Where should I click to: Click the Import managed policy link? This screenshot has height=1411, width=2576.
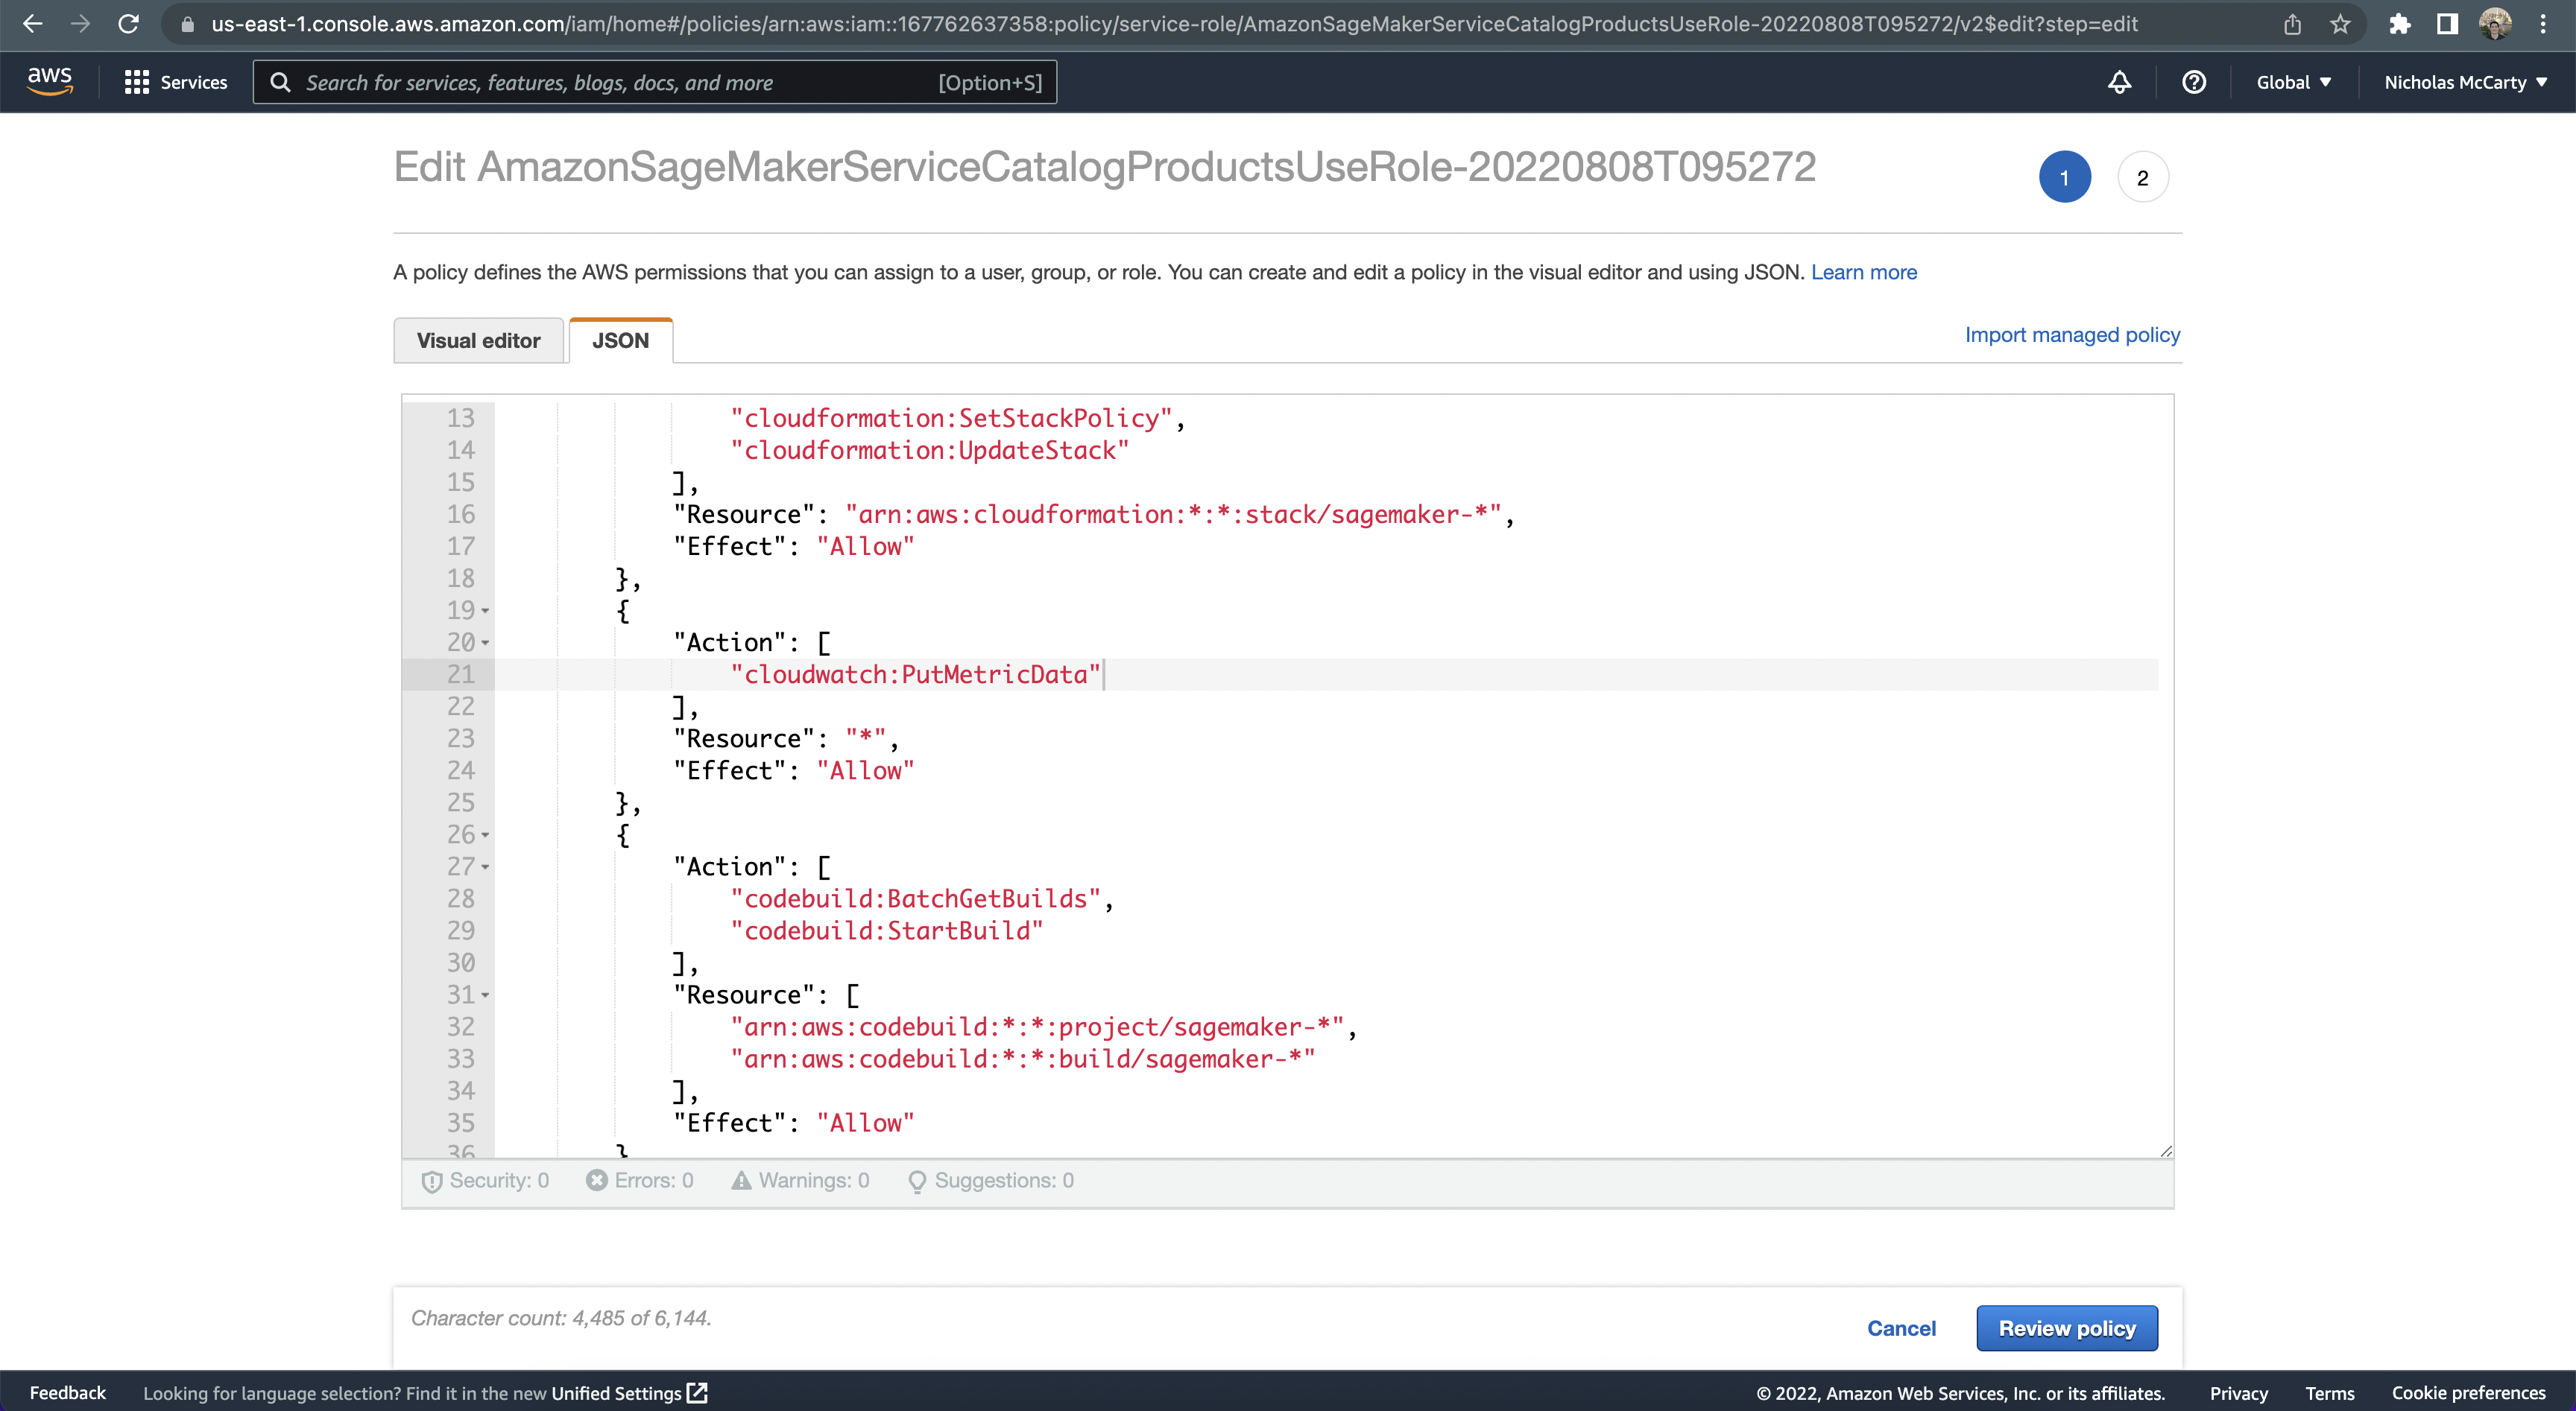tap(2072, 334)
